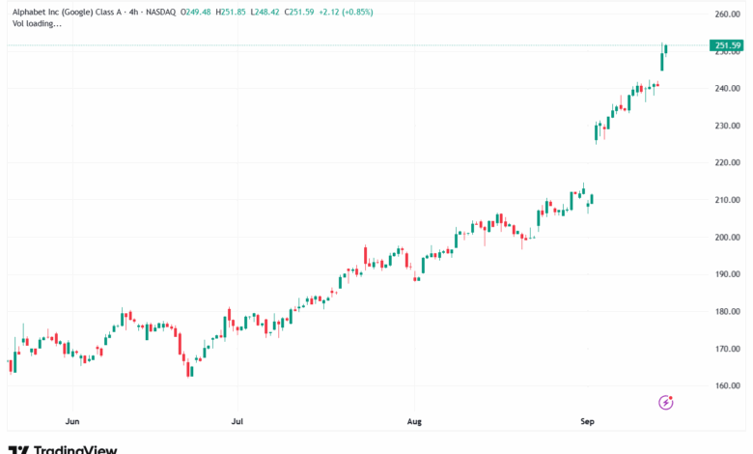Click the Jul label on the time axis
Screen dimensions: 753x454
click(237, 422)
